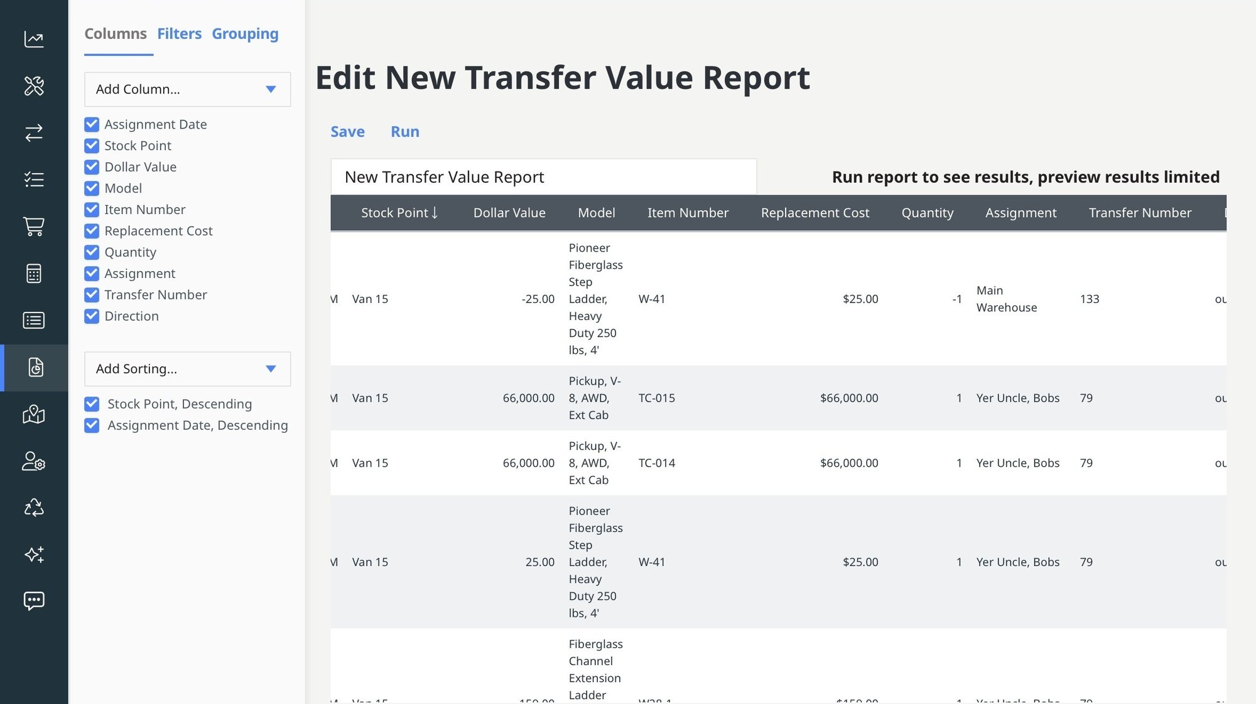
Task: Disable Stock Point, Descending sorting checkbox
Action: coord(92,404)
